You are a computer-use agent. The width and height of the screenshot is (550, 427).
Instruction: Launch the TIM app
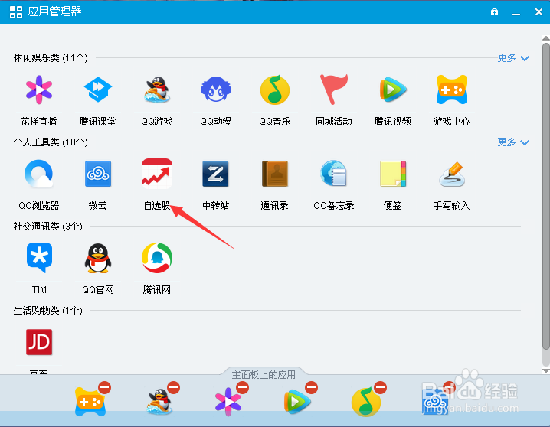point(39,257)
